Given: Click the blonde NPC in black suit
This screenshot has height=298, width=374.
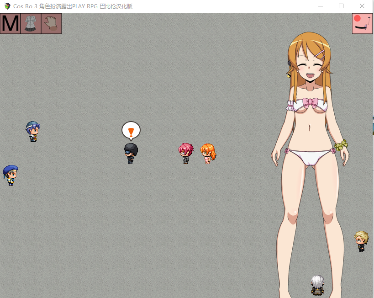Looking at the screenshot, I should click(x=361, y=241).
